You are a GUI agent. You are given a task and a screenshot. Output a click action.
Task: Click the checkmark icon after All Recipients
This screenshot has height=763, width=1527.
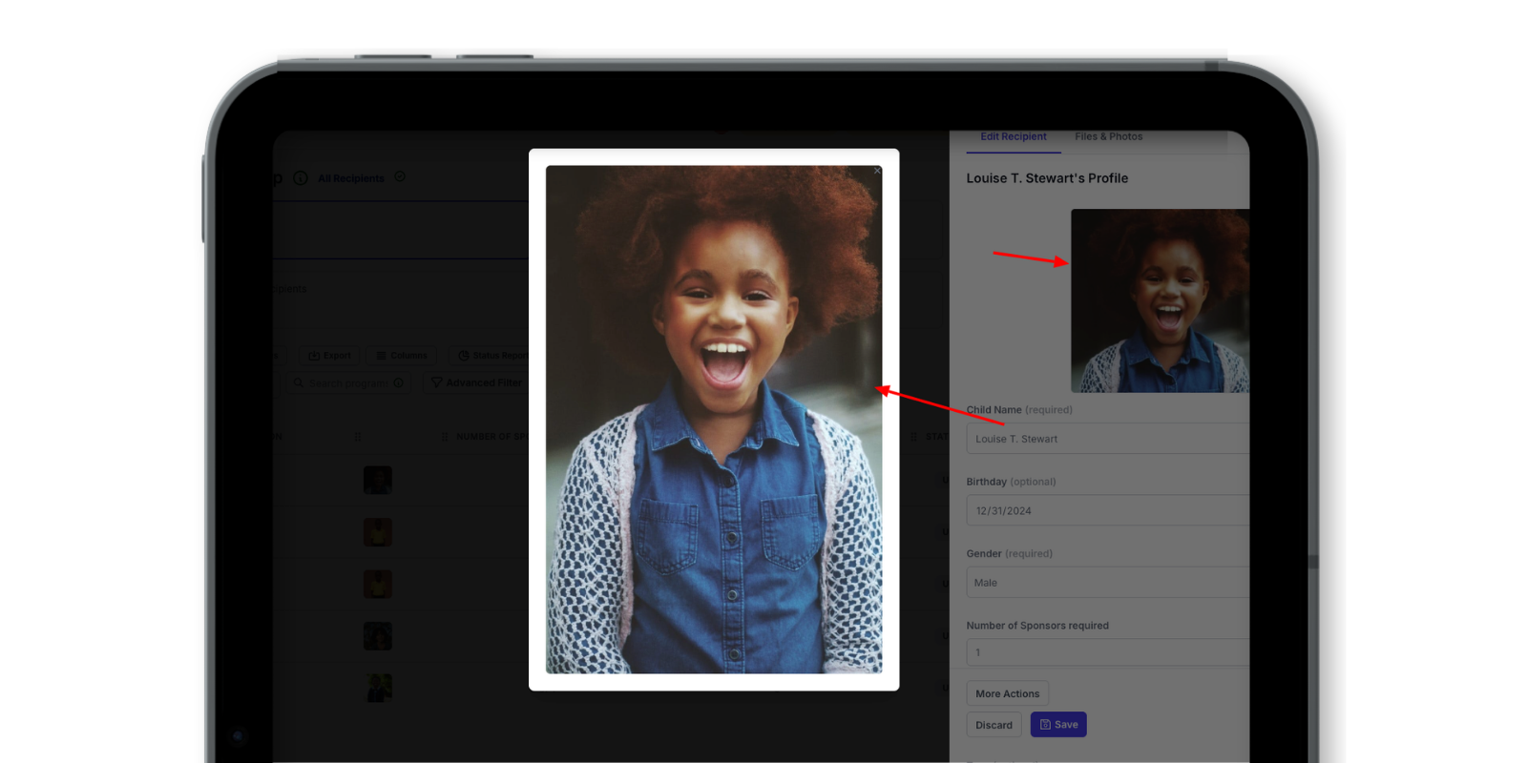(x=400, y=176)
